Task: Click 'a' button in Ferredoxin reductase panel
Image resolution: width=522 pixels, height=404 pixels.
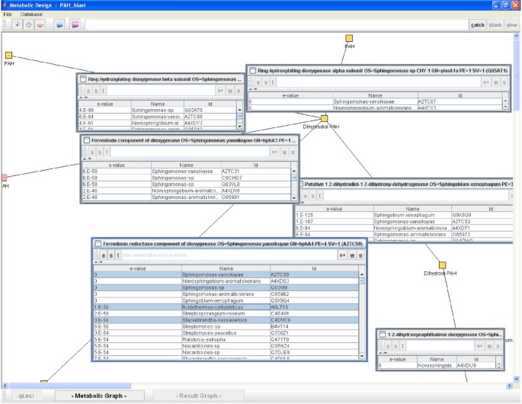Action: point(103,255)
